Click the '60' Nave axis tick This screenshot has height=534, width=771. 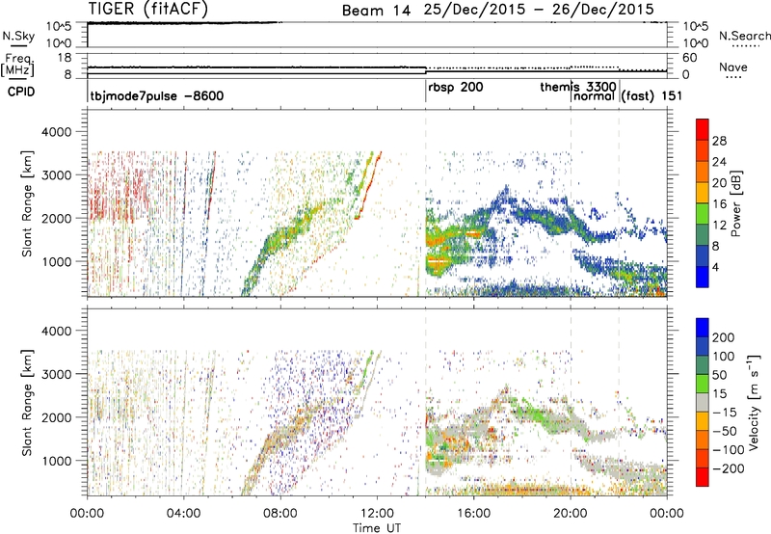coord(689,58)
